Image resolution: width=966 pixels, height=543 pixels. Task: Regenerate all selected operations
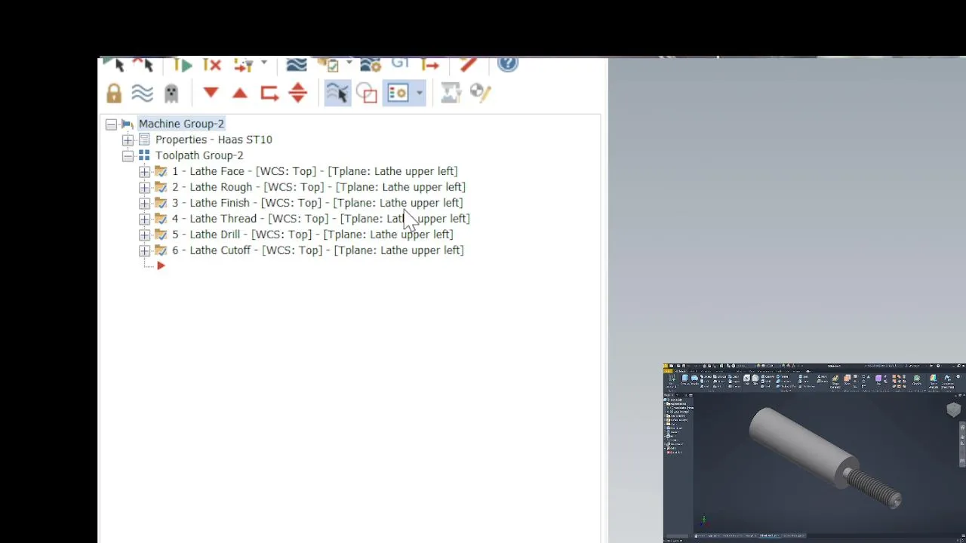click(183, 66)
